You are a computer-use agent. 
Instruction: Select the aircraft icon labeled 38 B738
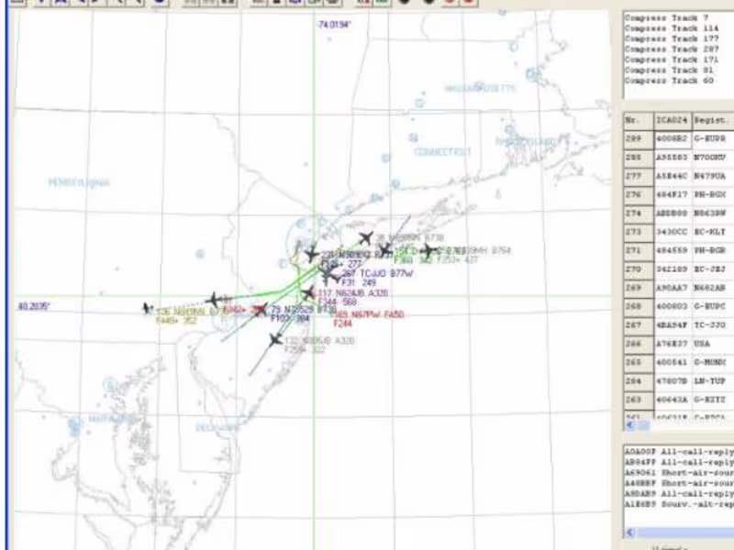pyautogui.click(x=365, y=238)
